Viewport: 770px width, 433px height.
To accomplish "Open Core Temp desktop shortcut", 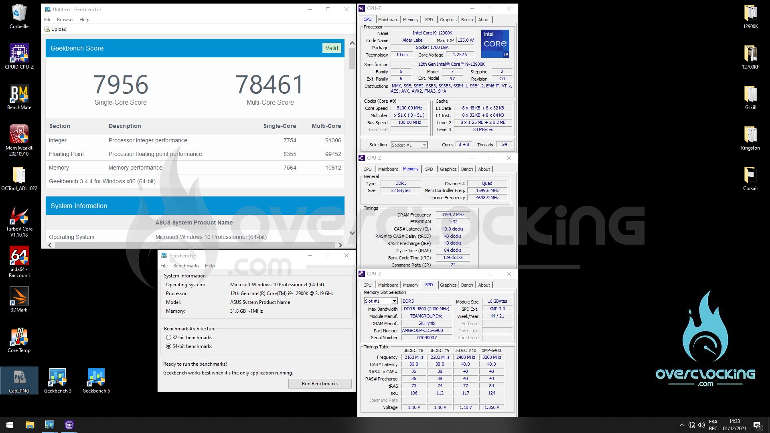I will click(19, 340).
